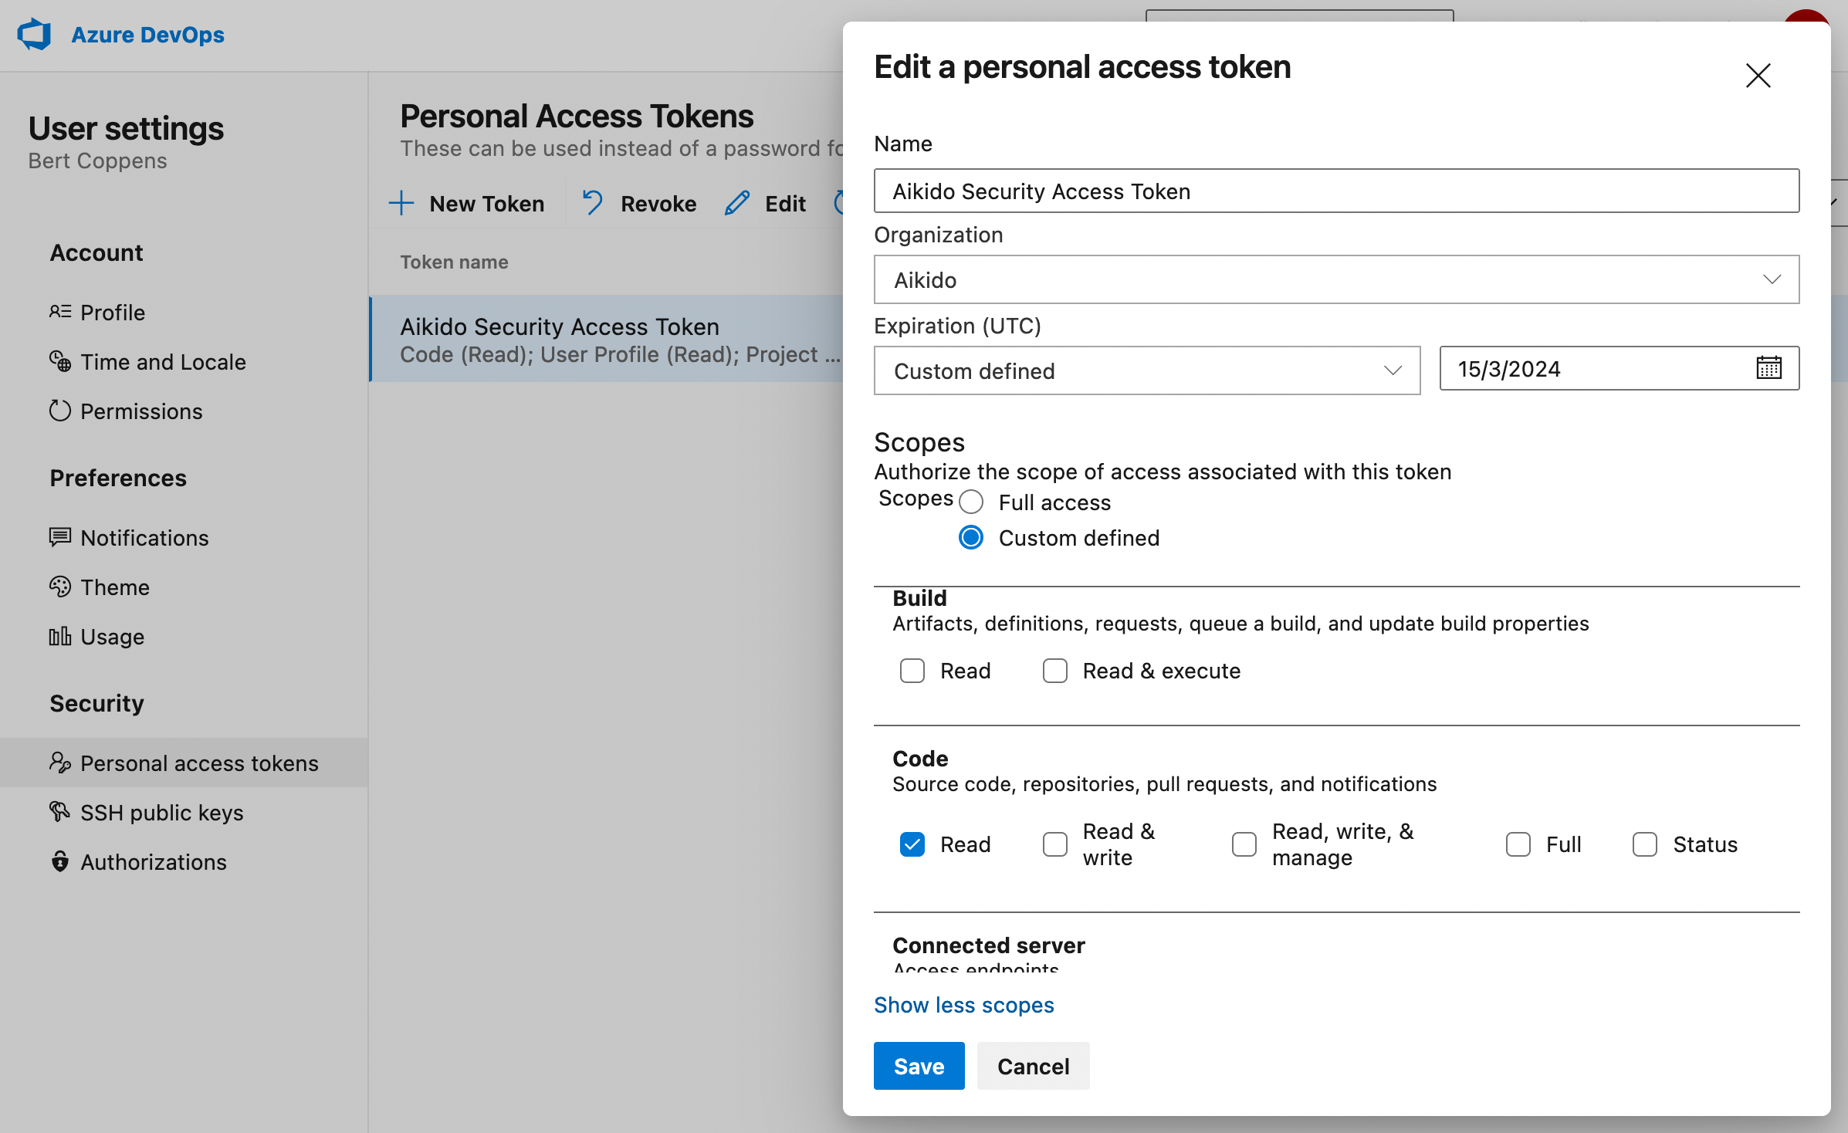Click the plus icon for New Token
This screenshot has width=1848, height=1133.
[401, 204]
